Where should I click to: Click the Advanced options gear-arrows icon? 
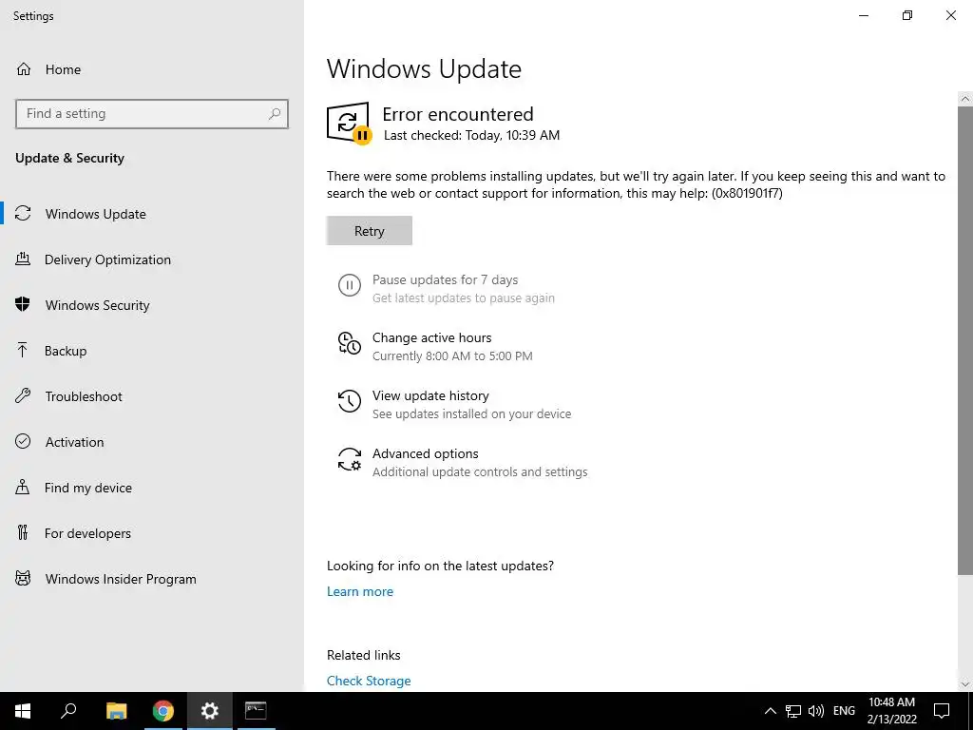click(350, 459)
